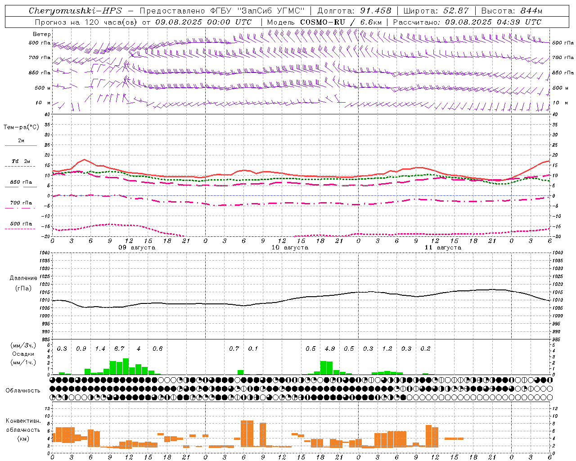
Task: Click the Cheryomushki-HPS station title
Action: click(x=75, y=11)
